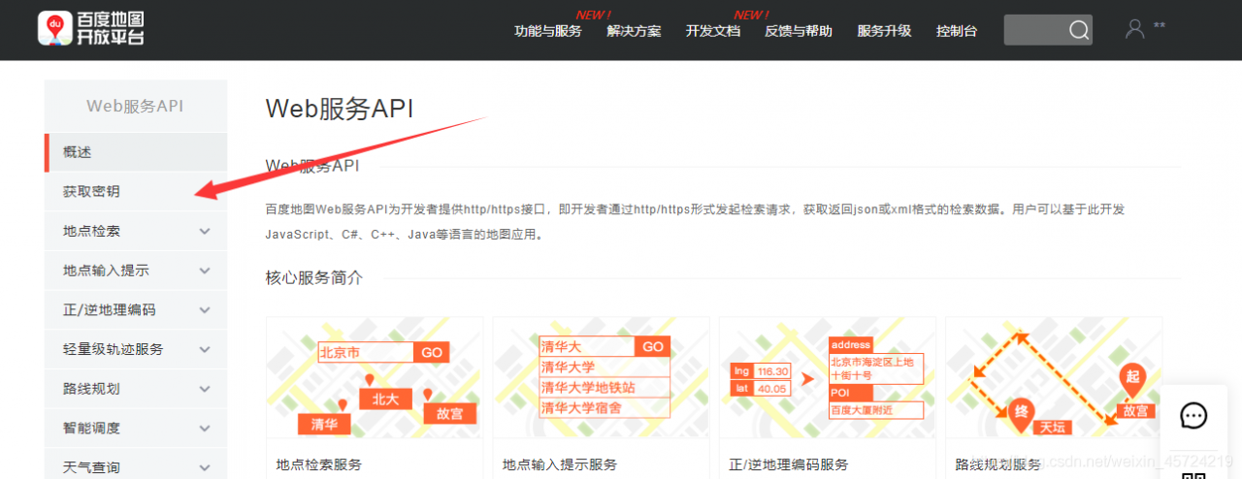Expand the 正/逆地理编码 sidebar chevron
Viewport: 1242px width, 479px height.
(205, 310)
